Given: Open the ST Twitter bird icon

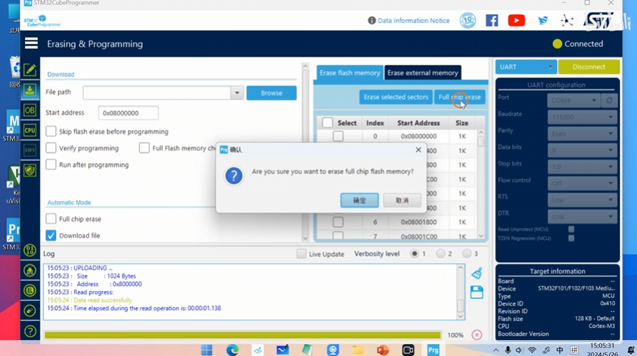Looking at the screenshot, I should coord(543,20).
